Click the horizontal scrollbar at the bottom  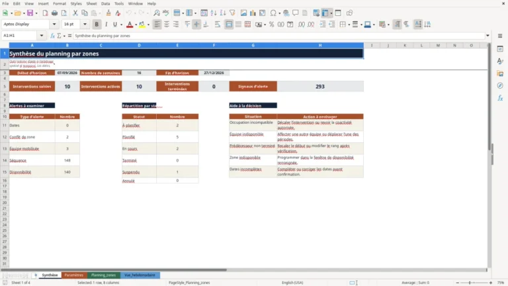tap(113, 270)
